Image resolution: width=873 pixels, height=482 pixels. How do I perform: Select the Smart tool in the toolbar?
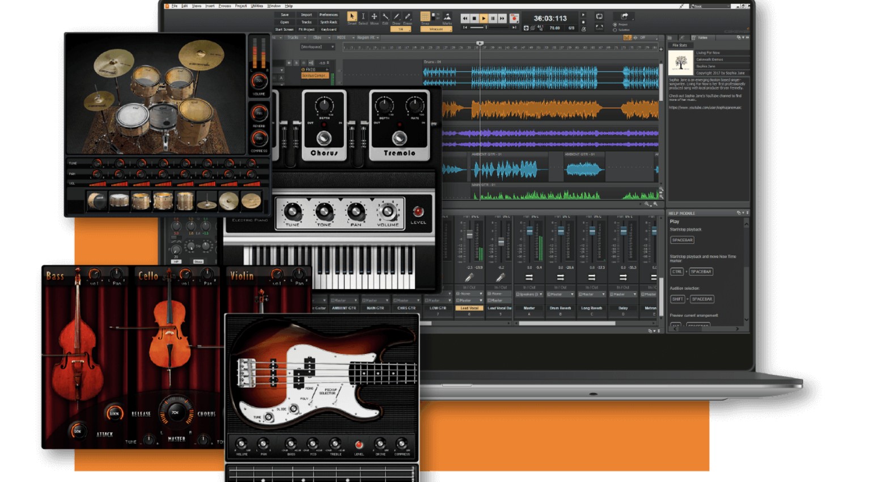(x=352, y=17)
